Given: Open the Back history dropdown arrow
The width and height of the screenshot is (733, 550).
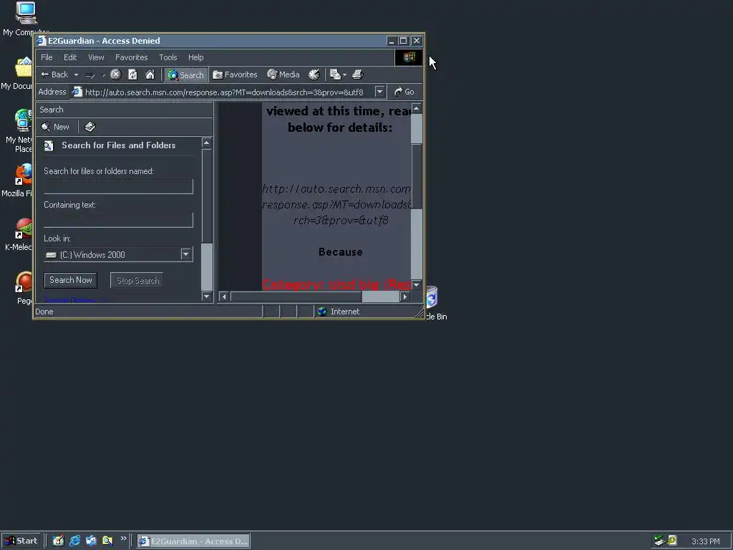Looking at the screenshot, I should point(76,74).
